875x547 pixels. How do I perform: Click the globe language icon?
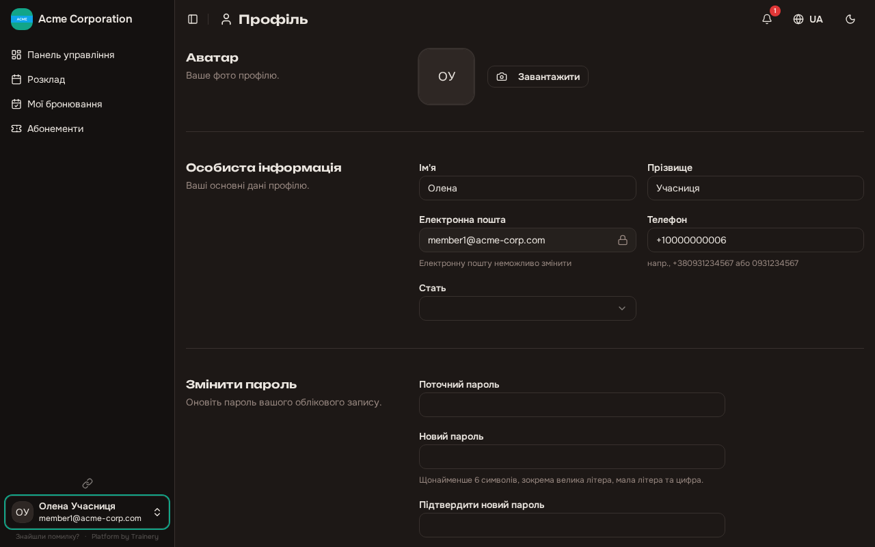[798, 19]
